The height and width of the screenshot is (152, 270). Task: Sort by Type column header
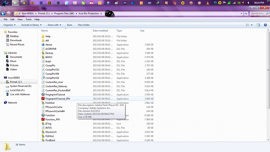(x=127, y=31)
